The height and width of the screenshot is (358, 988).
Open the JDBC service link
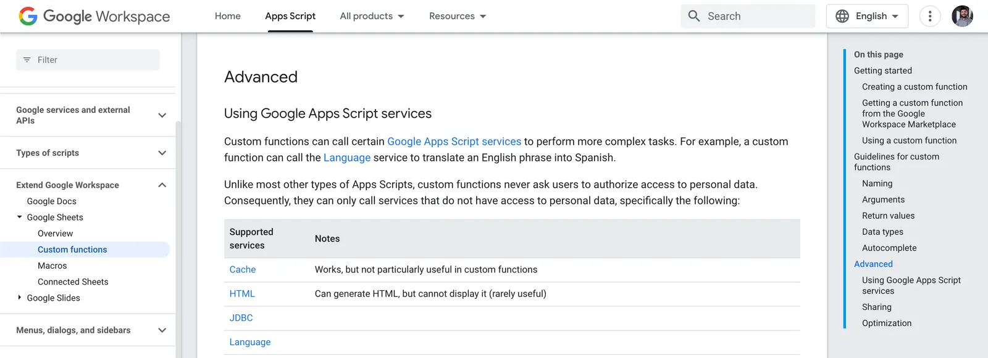pos(241,318)
